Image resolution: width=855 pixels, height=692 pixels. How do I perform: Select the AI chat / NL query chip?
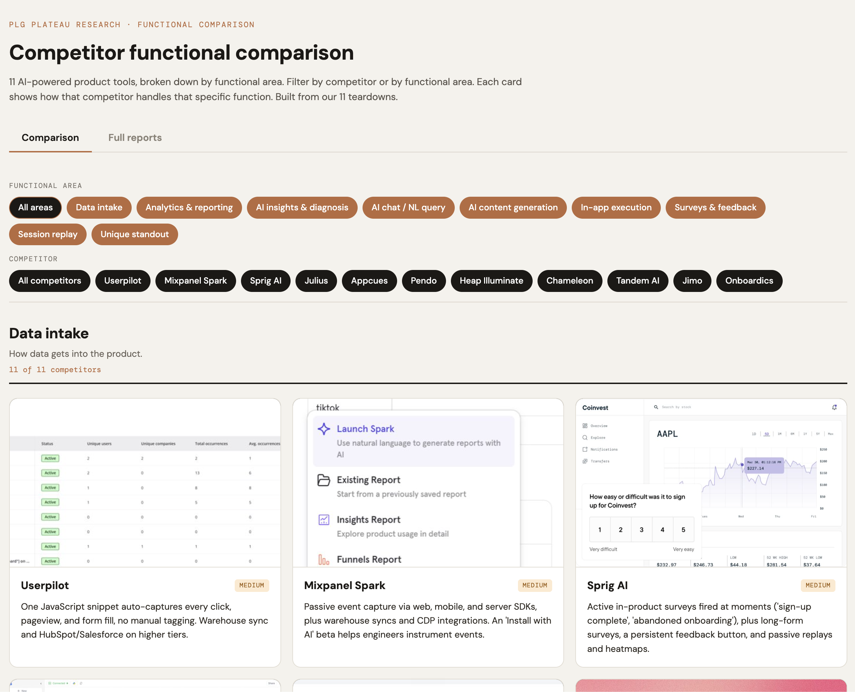408,208
